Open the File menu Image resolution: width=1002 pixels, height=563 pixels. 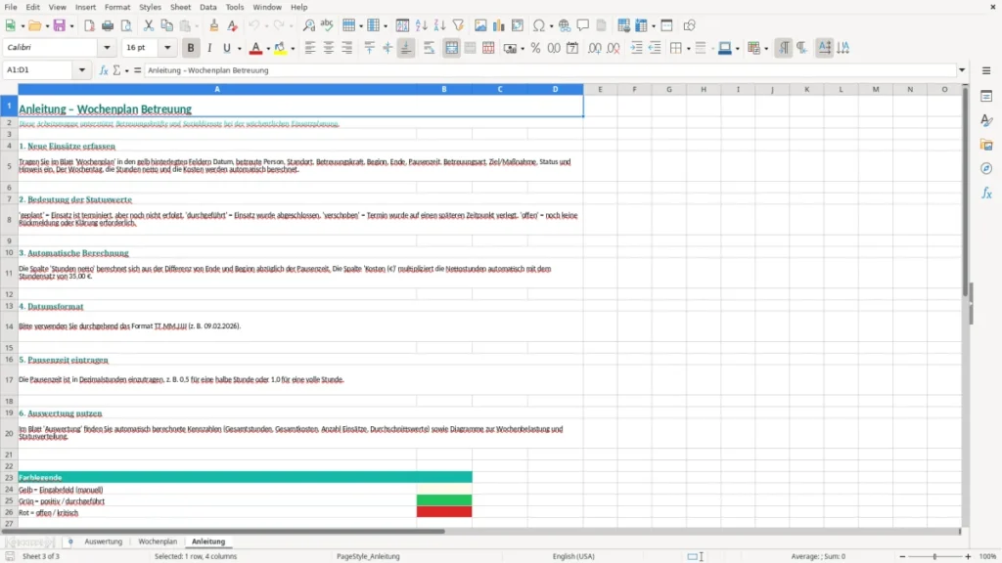pos(11,7)
